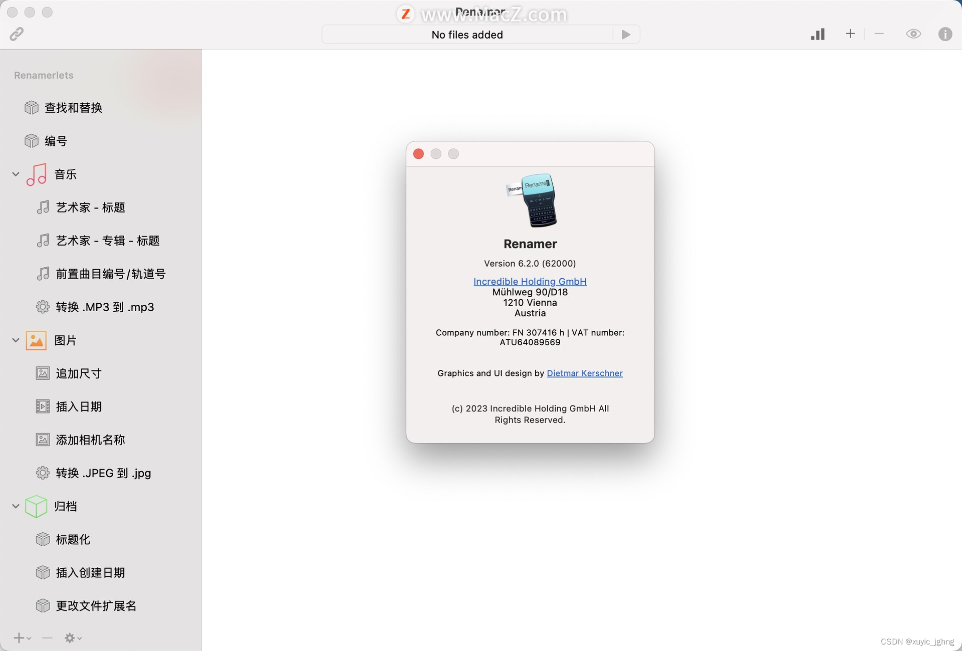Collapse the 音乐 group
Image resolution: width=962 pixels, height=651 pixels.
click(x=16, y=174)
